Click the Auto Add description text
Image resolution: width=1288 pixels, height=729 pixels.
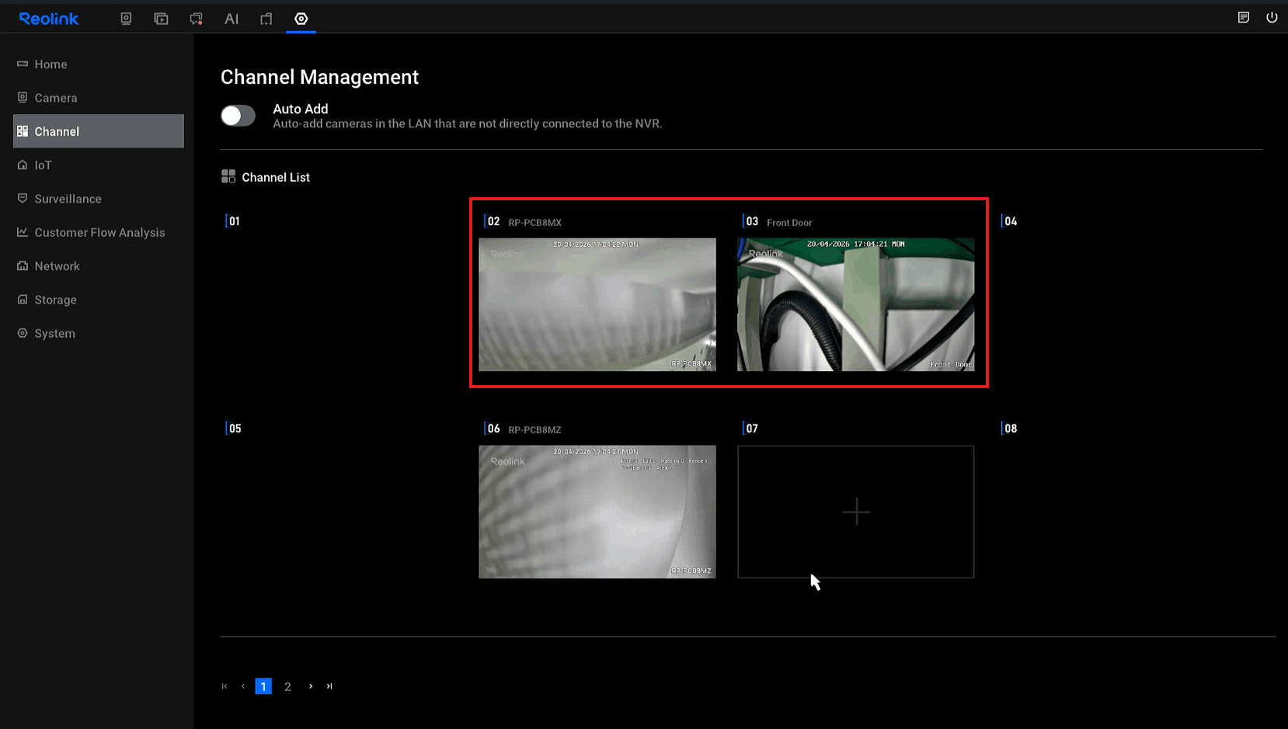click(468, 123)
